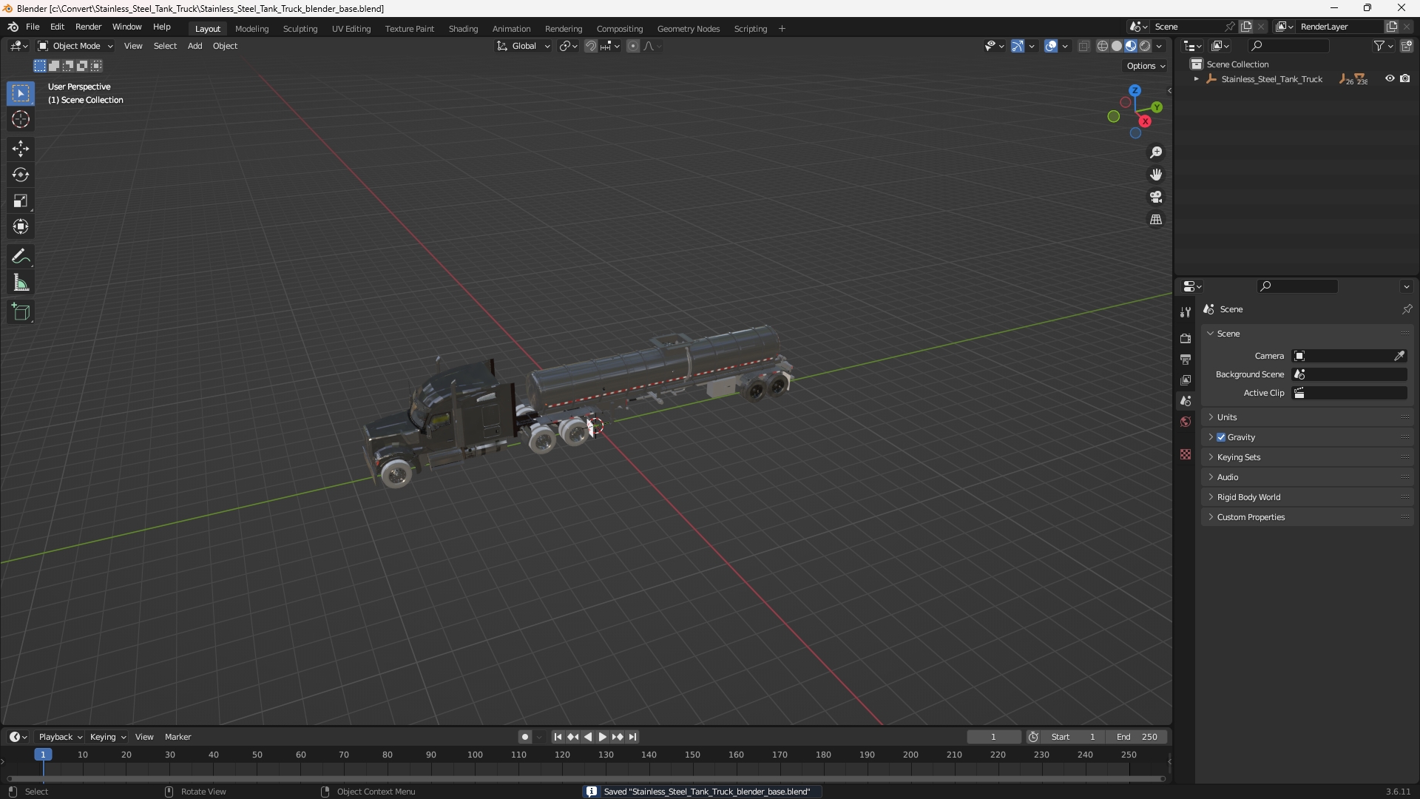
Task: Toggle the camera view icon
Action: click(x=1155, y=197)
